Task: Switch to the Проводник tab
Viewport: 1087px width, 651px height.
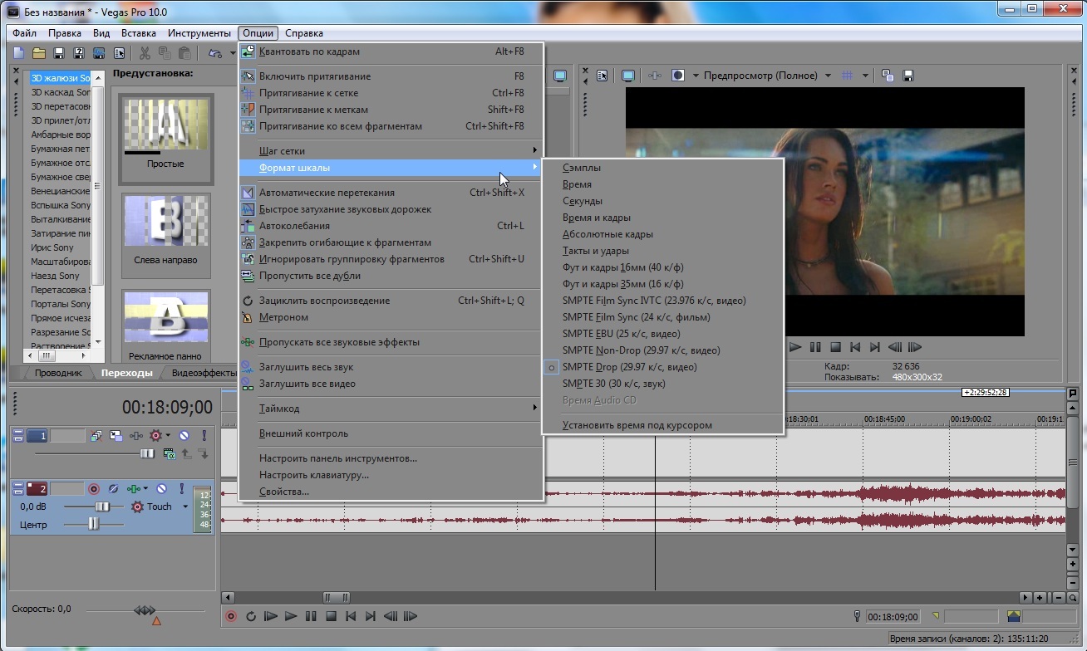Action: click(x=58, y=373)
